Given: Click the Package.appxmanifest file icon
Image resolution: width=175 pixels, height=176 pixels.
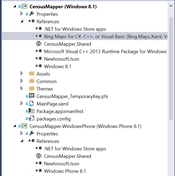Looking at the screenshot, I should [31, 111].
